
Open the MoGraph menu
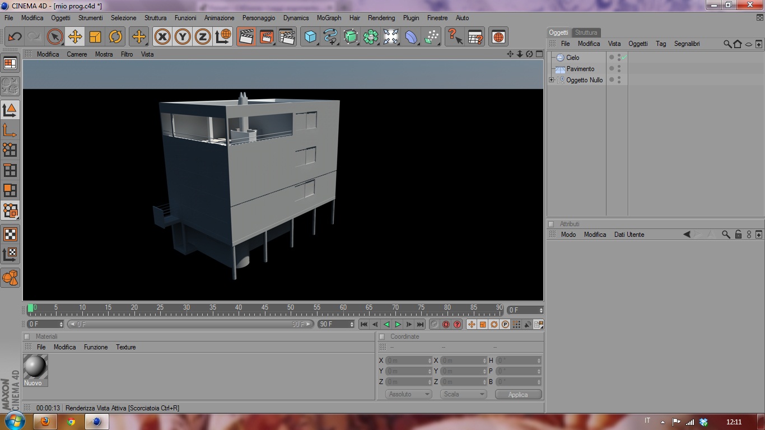329,18
